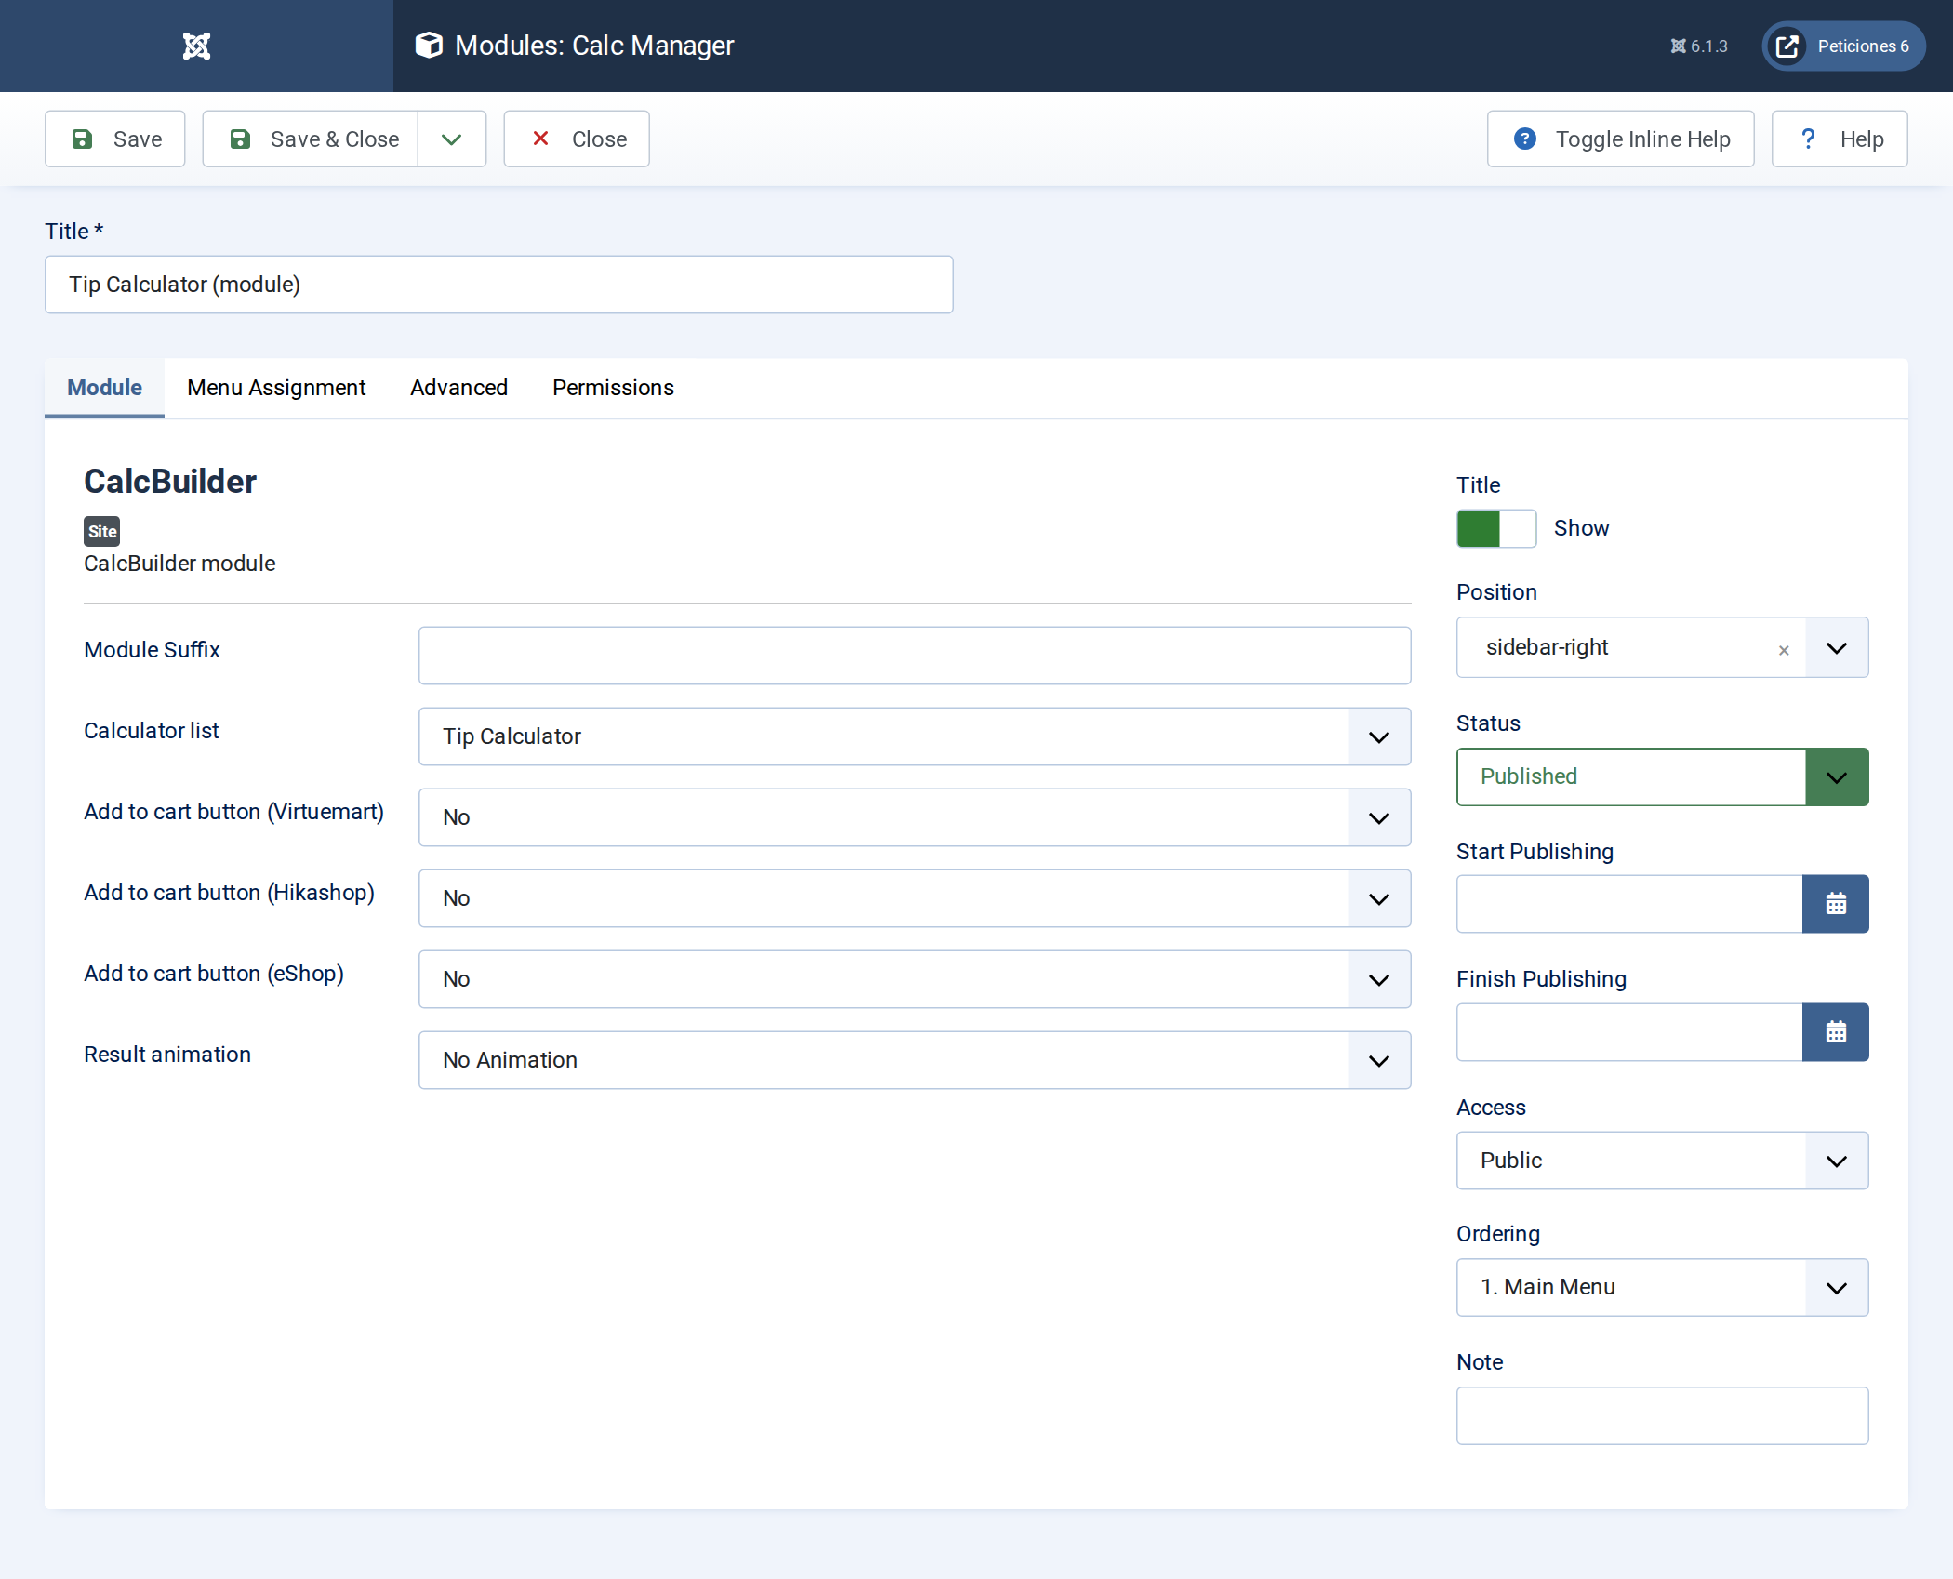Click the Module Suffix input field
This screenshot has height=1579, width=1953.
(915, 656)
